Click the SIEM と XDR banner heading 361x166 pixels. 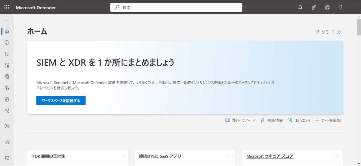[105, 62]
